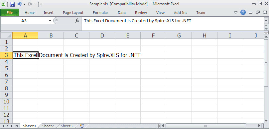Click in the Name Box showing A3

(x=24, y=21)
